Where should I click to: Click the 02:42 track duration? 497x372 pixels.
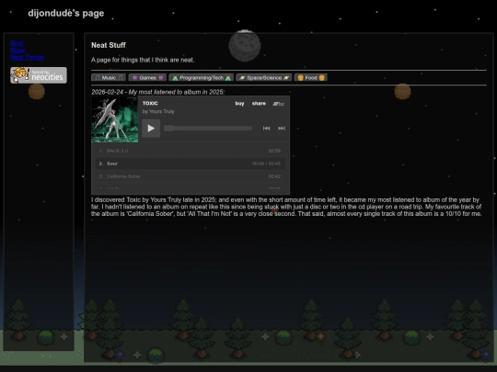pyautogui.click(x=274, y=176)
